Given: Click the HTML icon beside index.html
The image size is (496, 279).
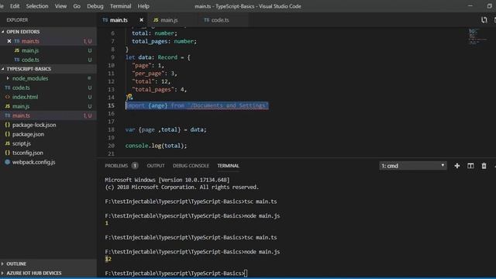Looking at the screenshot, I should [x=8, y=97].
